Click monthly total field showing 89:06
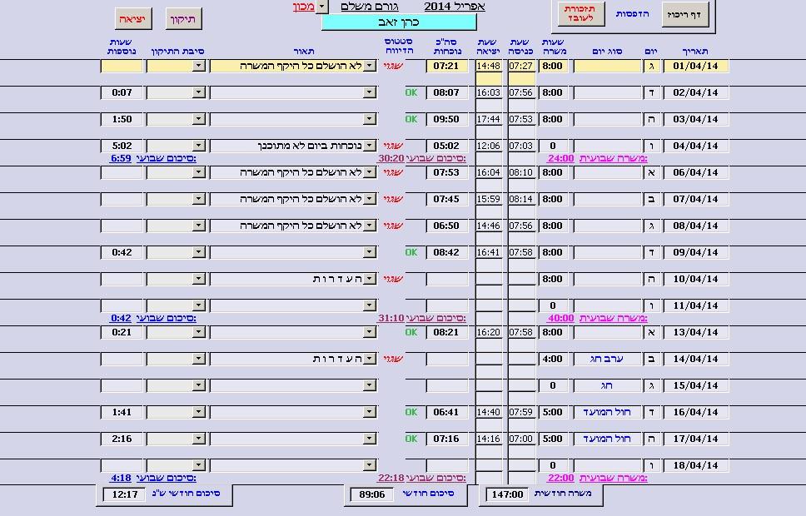806x516 pixels. click(371, 494)
